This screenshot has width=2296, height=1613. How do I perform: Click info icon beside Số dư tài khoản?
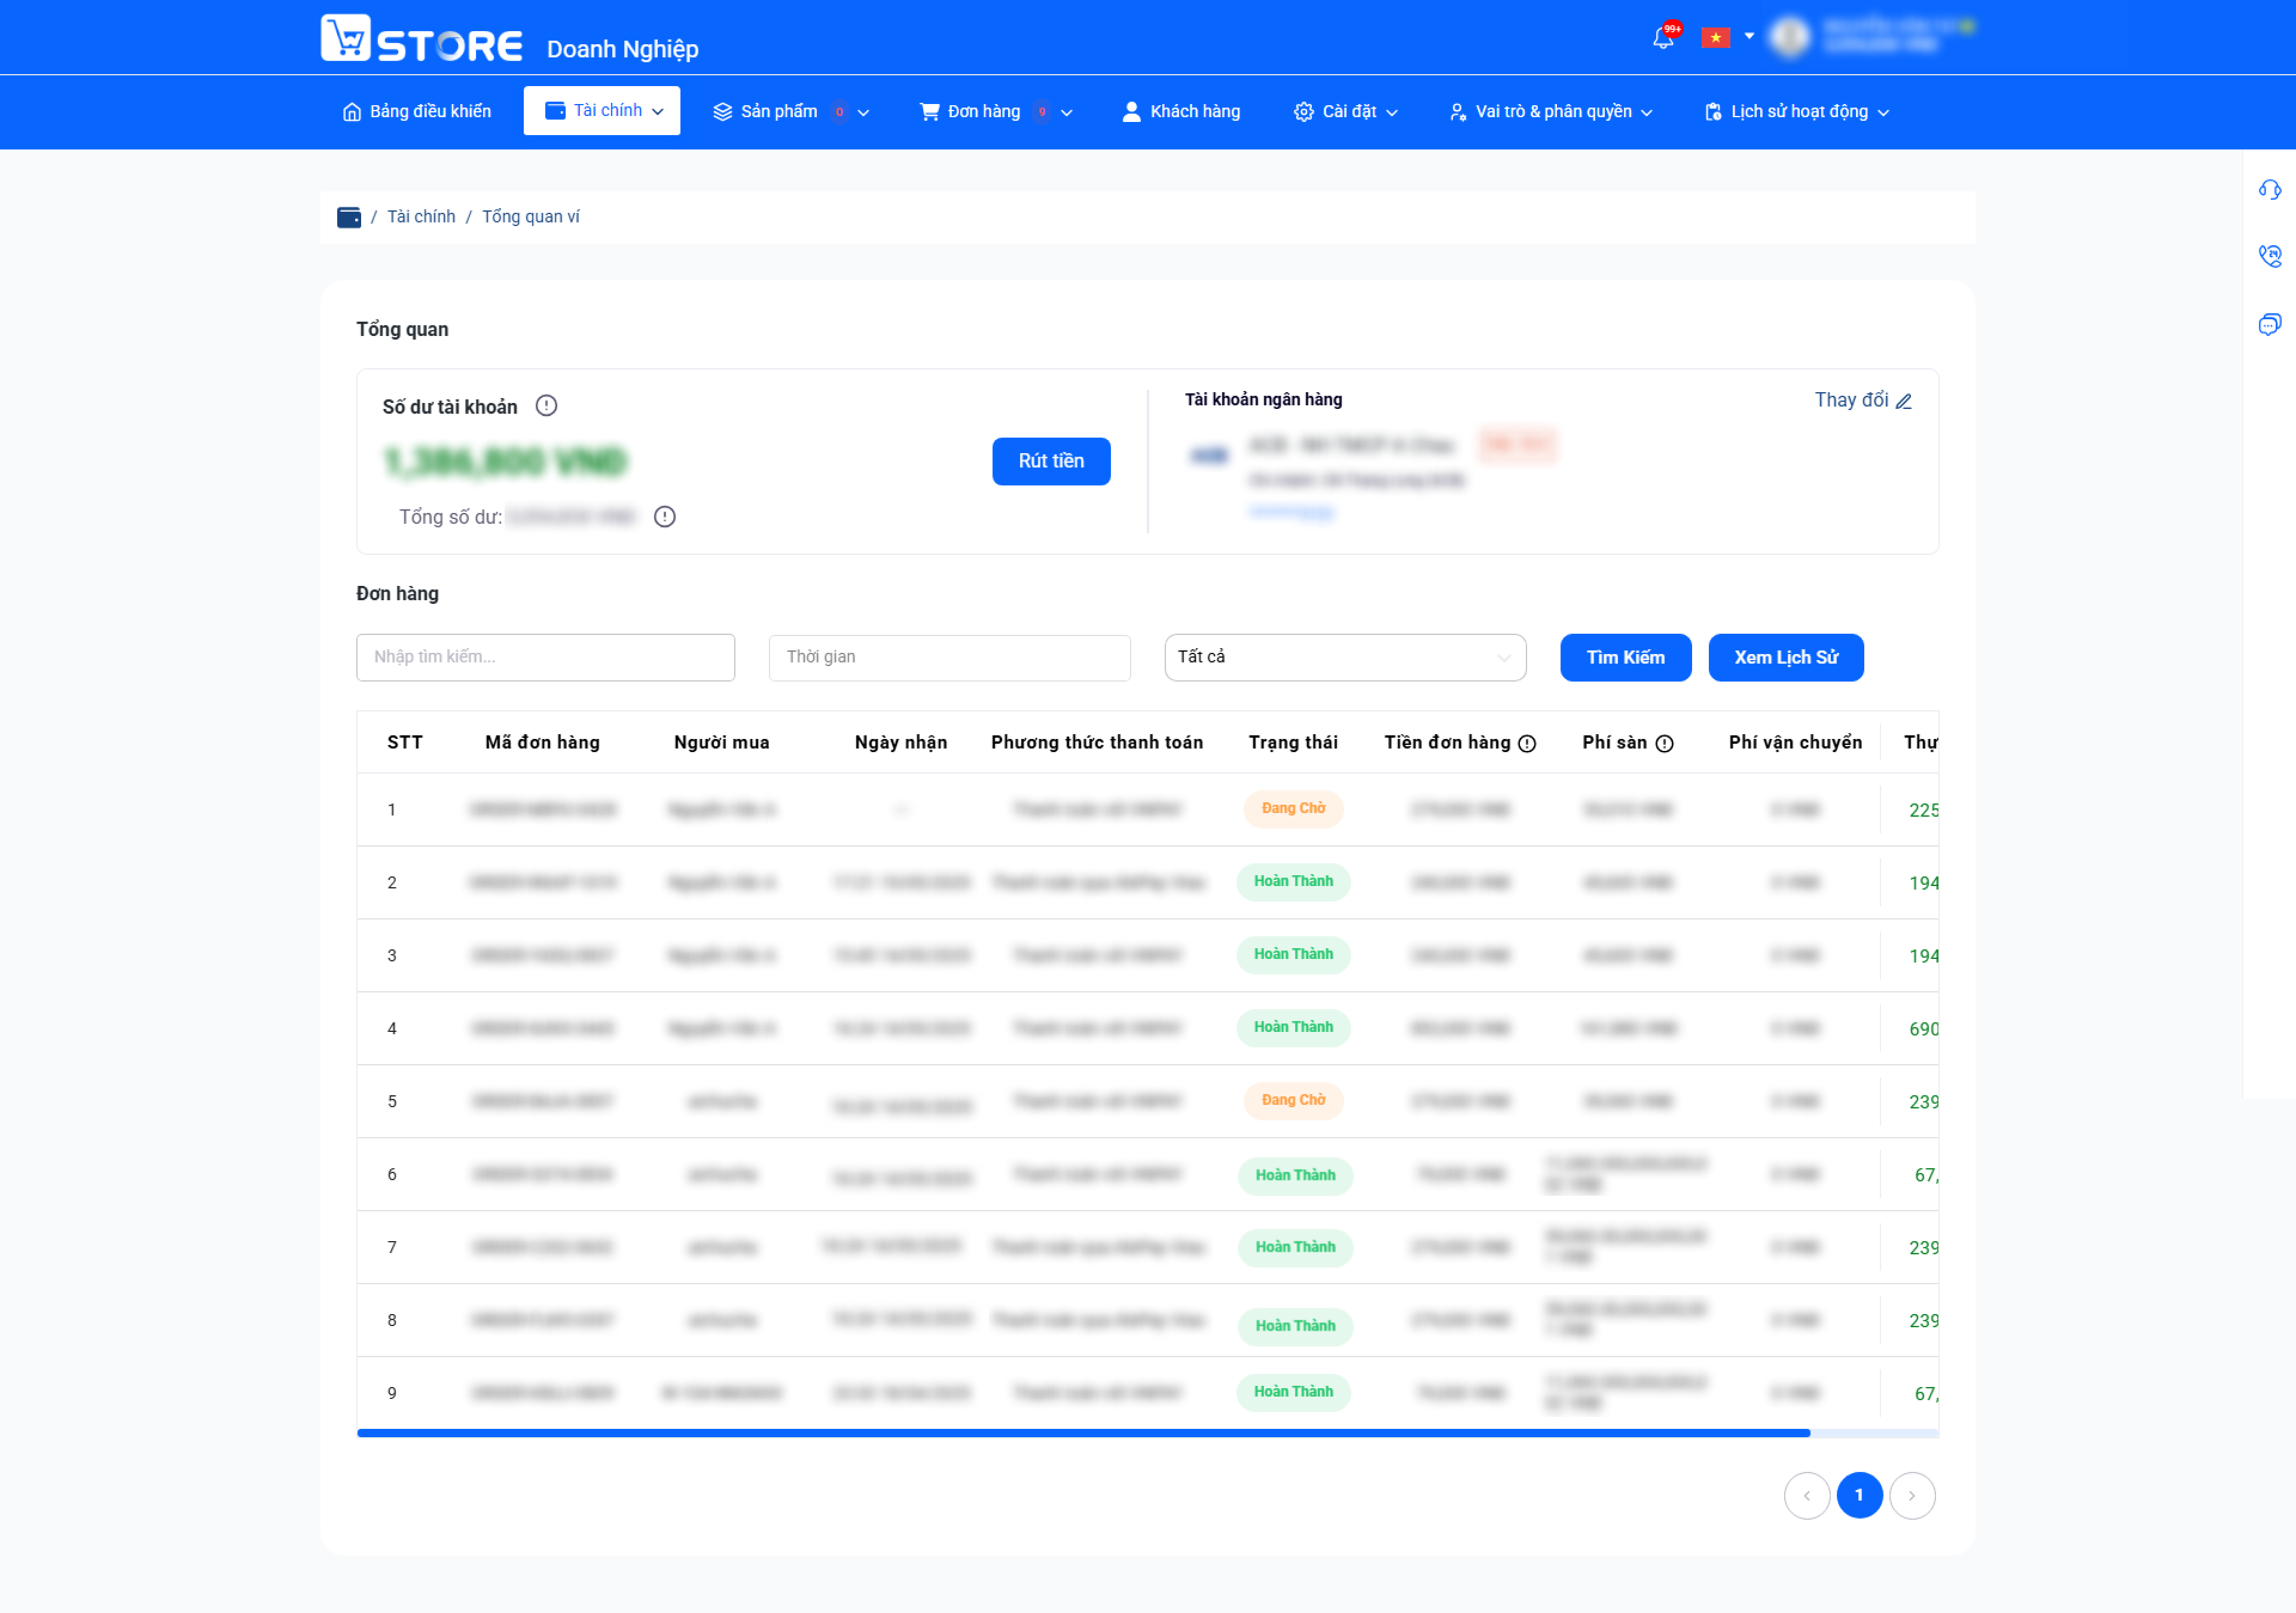(x=546, y=406)
